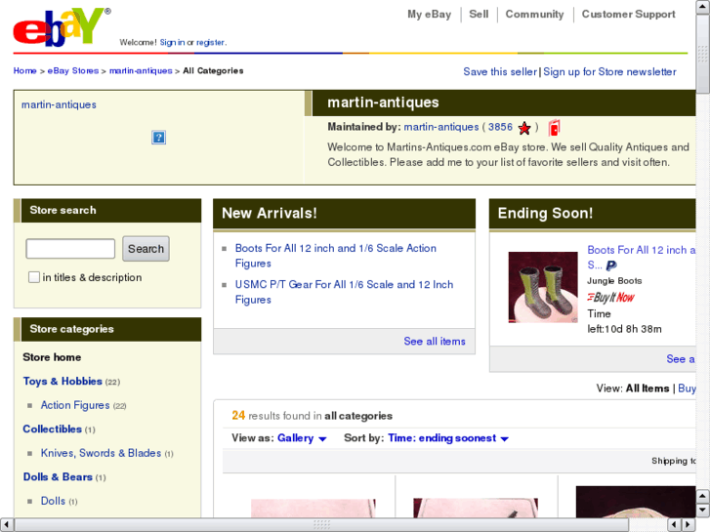Click the horizontal scrollbar thumb

321,525
